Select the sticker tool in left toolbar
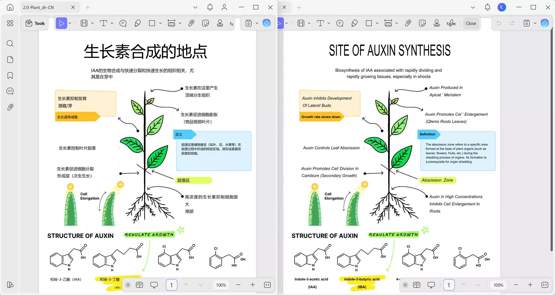The height and width of the screenshot is (295, 555). [206, 23]
